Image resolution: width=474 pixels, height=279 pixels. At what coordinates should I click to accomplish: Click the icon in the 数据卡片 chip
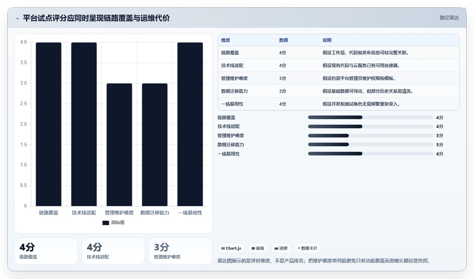299,248
